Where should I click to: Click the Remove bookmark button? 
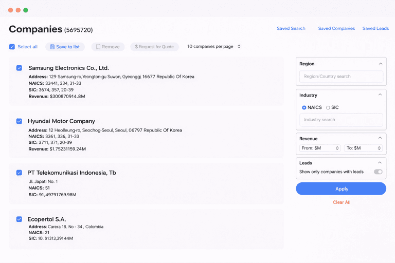(107, 47)
